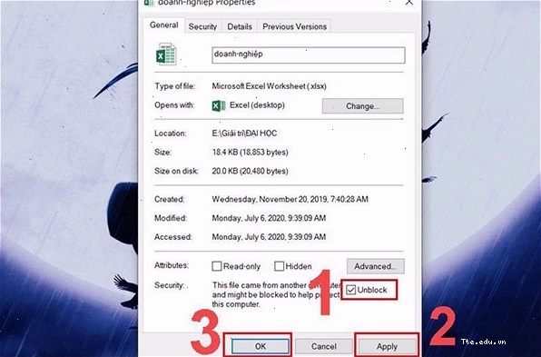The image size is (541, 357).
Task: Open the Security tab
Action: 202,26
